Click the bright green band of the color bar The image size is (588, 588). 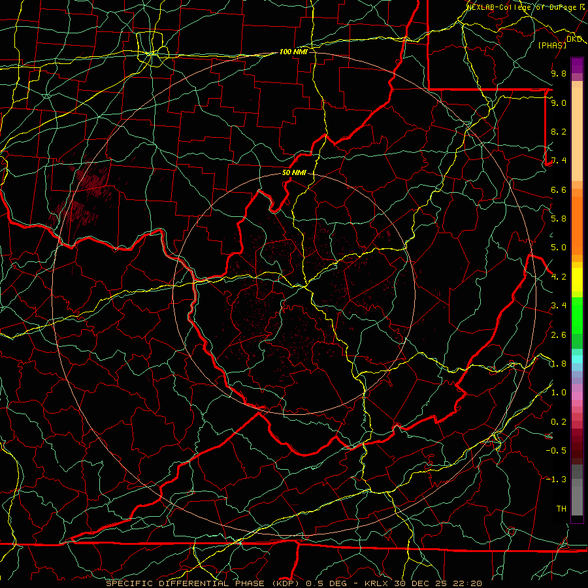tap(577, 315)
